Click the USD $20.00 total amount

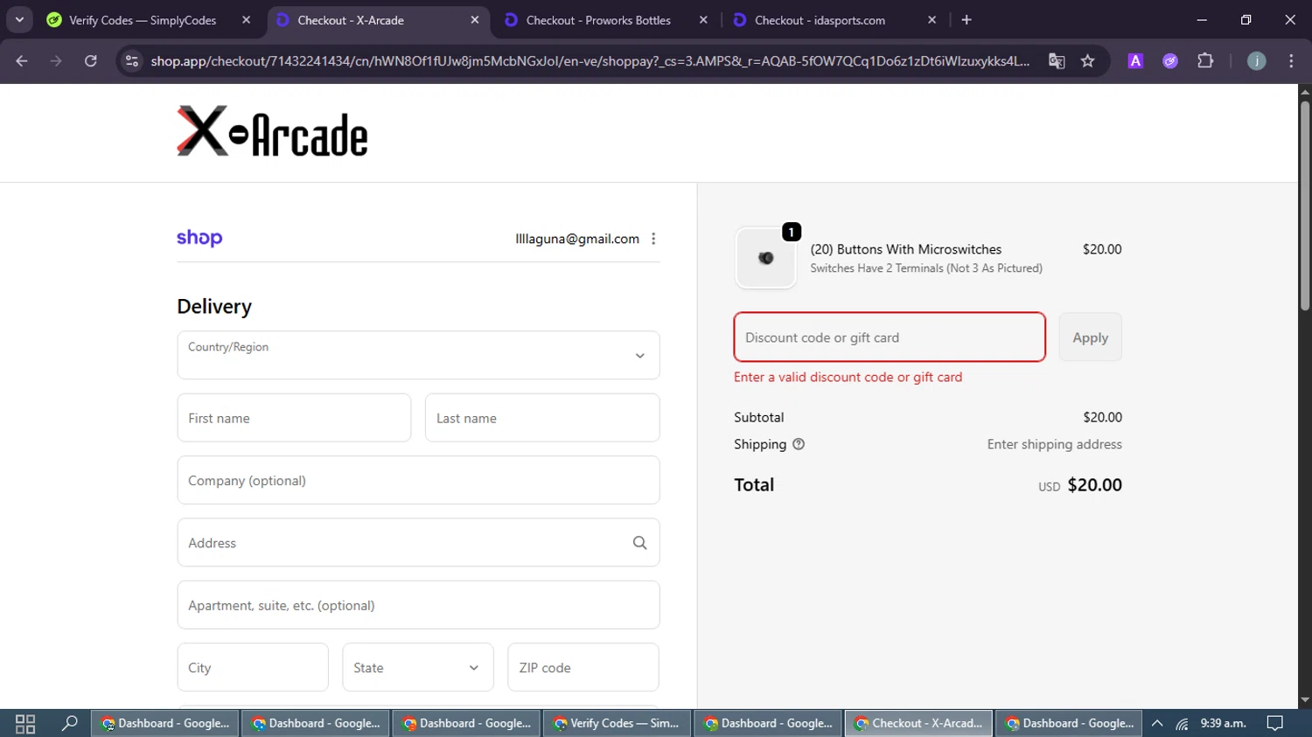[x=1080, y=485]
